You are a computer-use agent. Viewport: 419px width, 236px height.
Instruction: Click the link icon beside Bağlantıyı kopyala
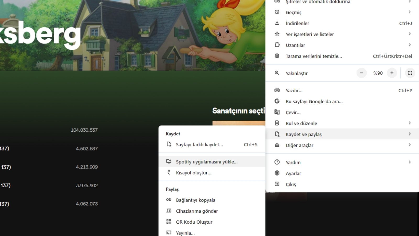[169, 200]
